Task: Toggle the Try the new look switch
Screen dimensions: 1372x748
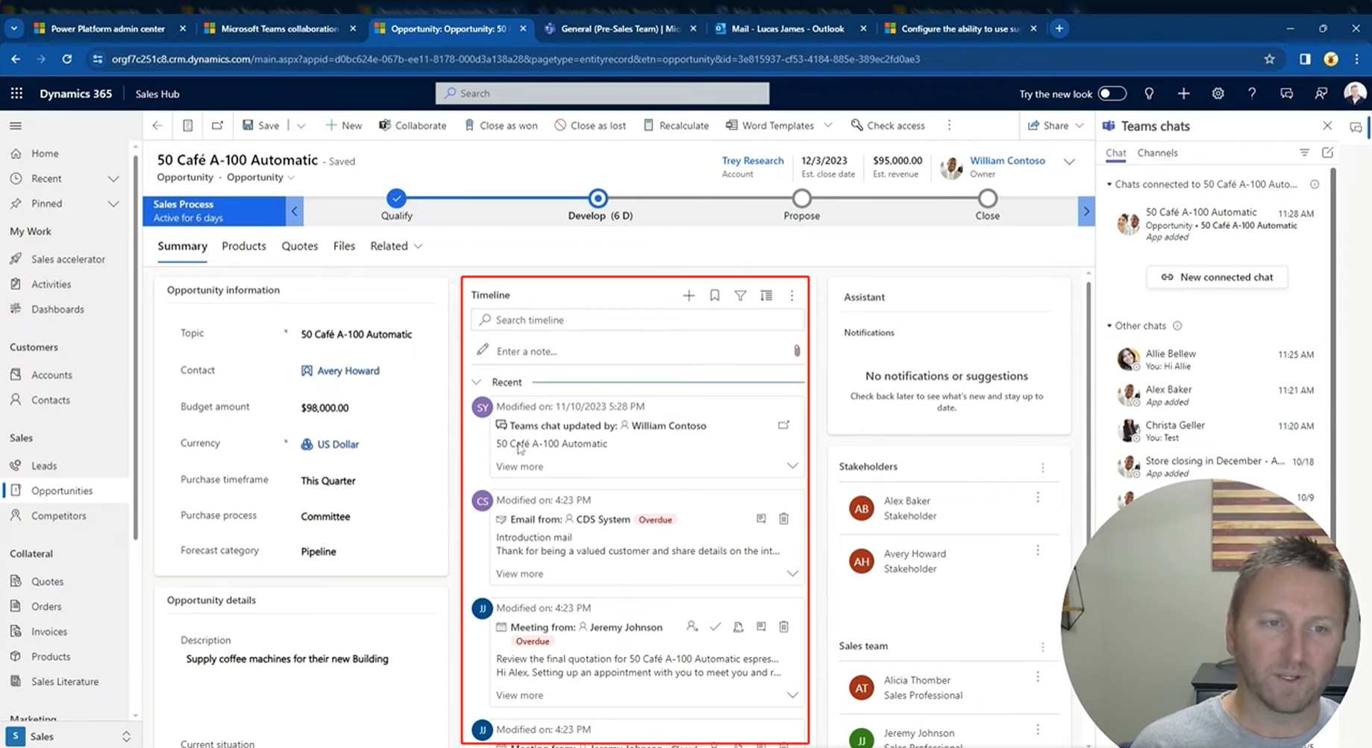Action: click(1112, 93)
